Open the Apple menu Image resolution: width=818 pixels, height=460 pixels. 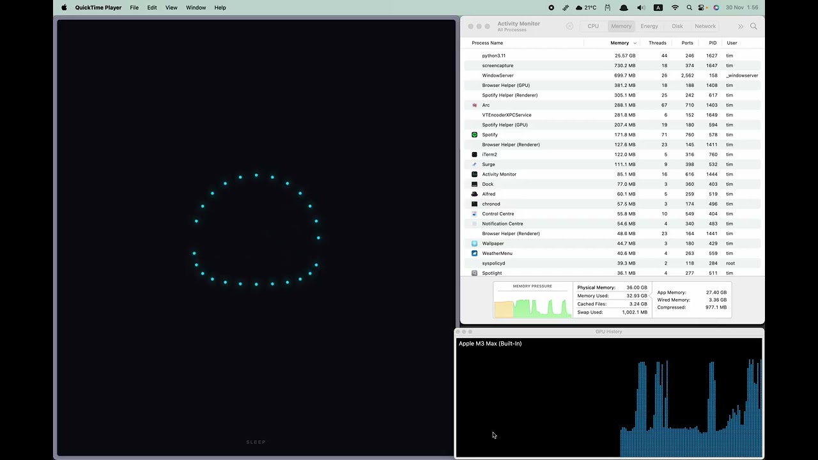click(64, 8)
